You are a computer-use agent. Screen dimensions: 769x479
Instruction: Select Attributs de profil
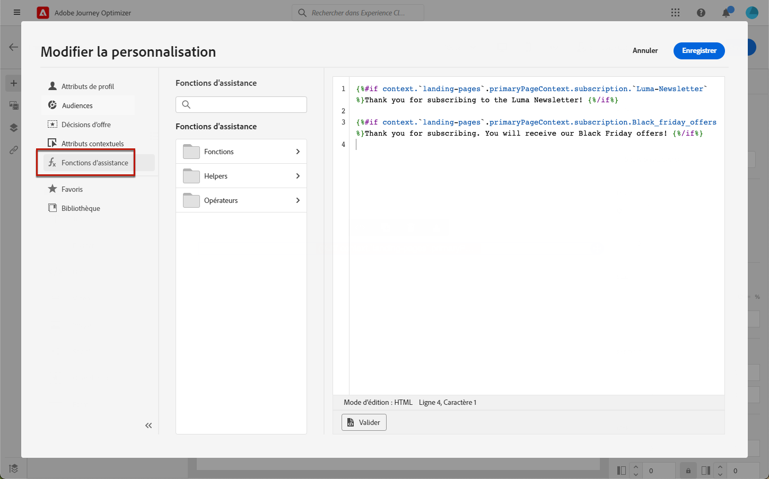click(x=88, y=86)
